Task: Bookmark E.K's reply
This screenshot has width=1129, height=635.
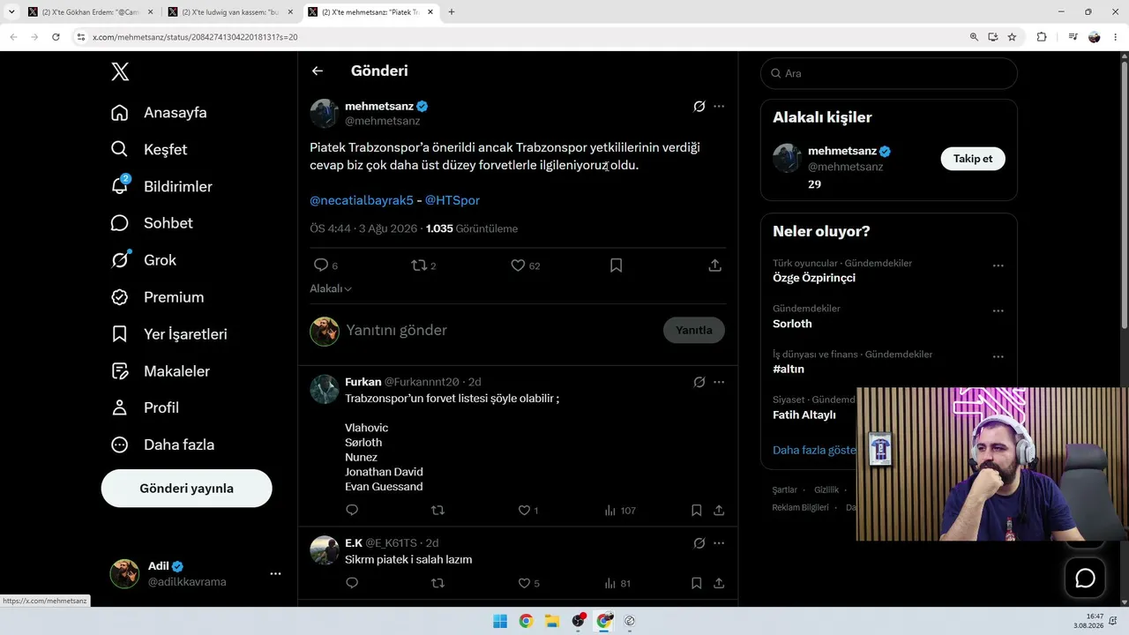Action: pos(696,583)
